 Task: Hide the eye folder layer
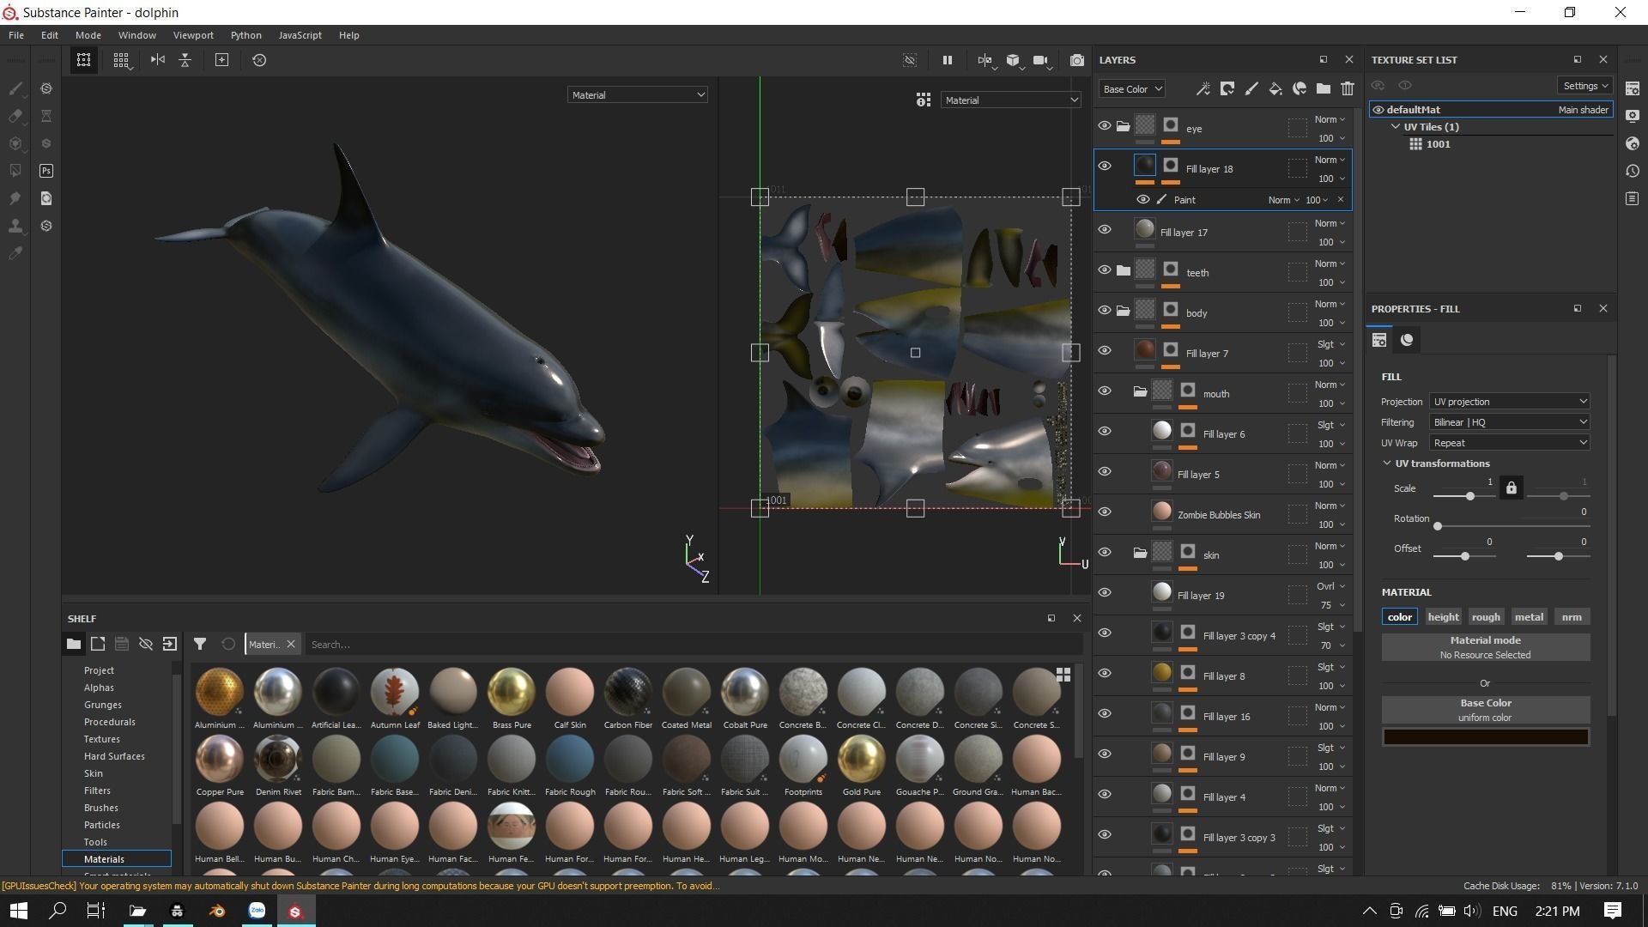[x=1105, y=126]
